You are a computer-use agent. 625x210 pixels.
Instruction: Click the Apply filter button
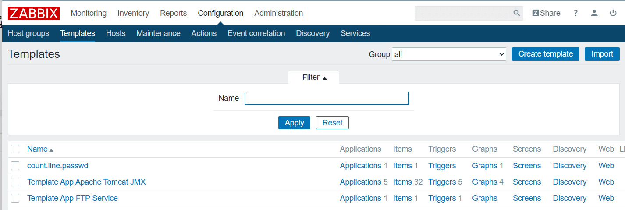coord(294,123)
